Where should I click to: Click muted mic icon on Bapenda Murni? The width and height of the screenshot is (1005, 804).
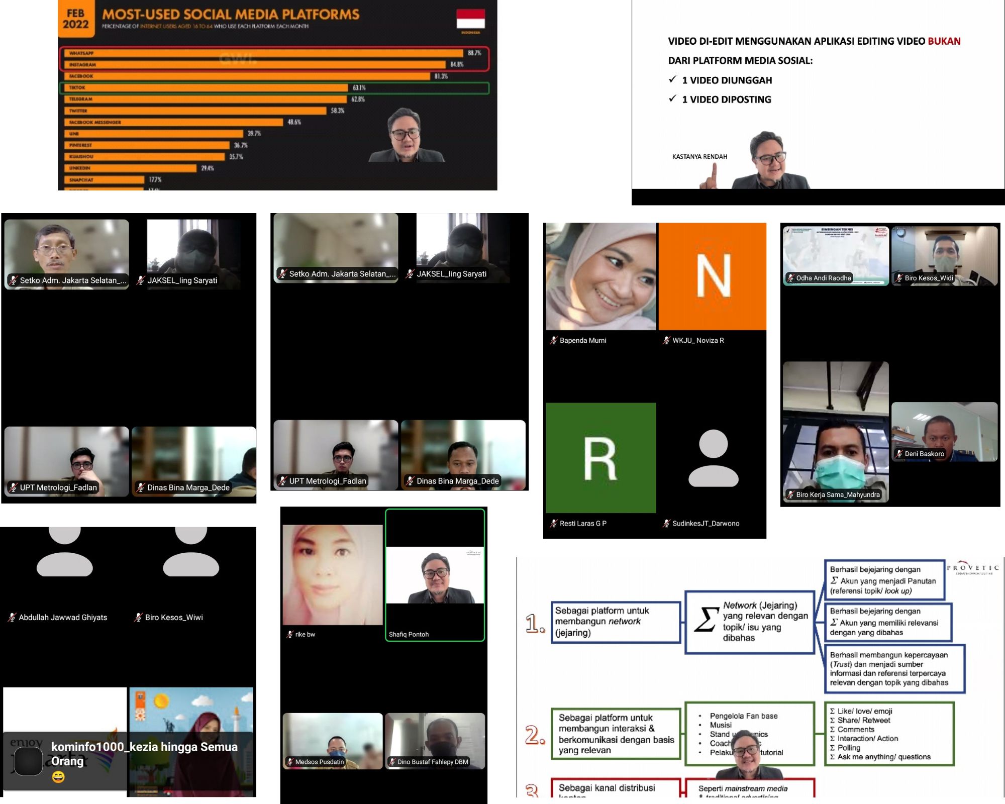pyautogui.click(x=553, y=340)
